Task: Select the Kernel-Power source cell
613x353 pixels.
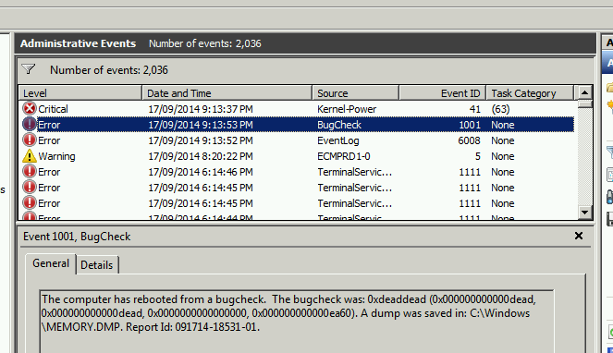Action: point(347,109)
